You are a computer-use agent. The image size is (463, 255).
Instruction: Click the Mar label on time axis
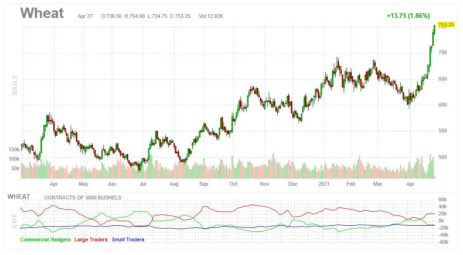click(x=378, y=184)
